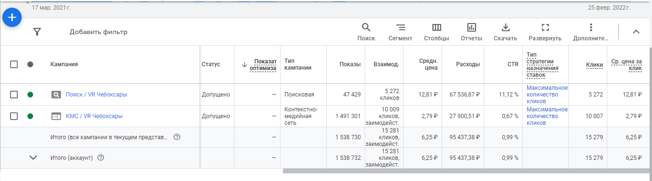Click the Контекстно-медийная сеть type cell
The image size is (652, 181).
[301, 116]
